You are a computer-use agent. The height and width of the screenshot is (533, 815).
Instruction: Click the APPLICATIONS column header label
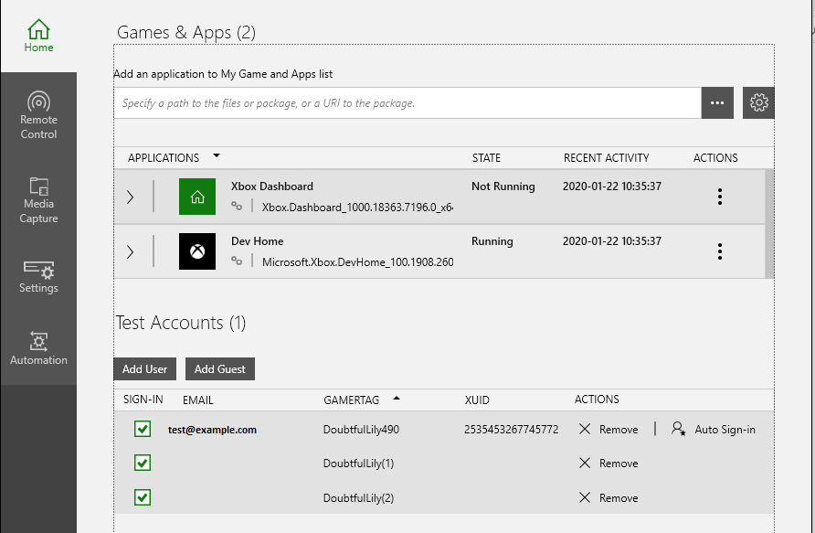pyautogui.click(x=164, y=158)
